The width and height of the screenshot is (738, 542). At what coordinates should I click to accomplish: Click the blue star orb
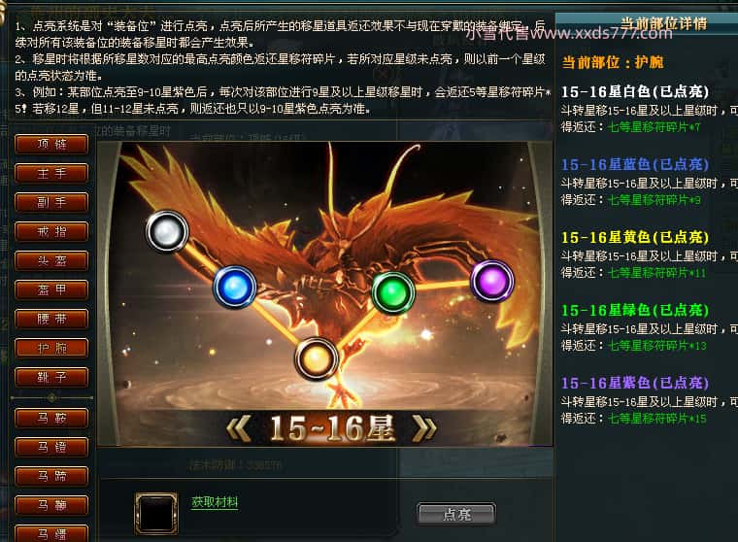click(234, 287)
